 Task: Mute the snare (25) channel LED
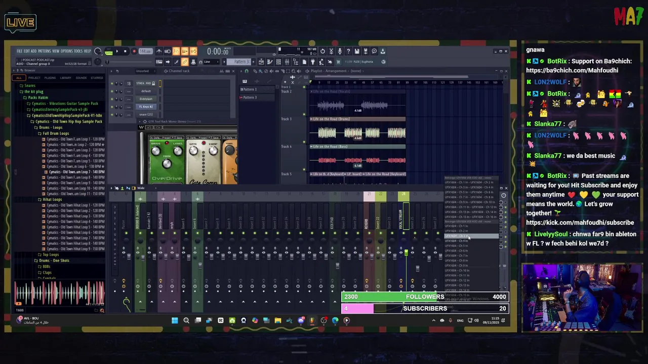(112, 115)
